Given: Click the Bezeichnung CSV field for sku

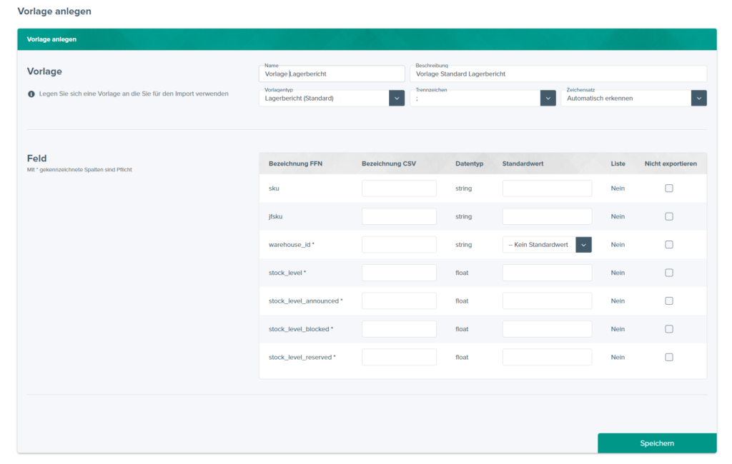Looking at the screenshot, I should 399,188.
